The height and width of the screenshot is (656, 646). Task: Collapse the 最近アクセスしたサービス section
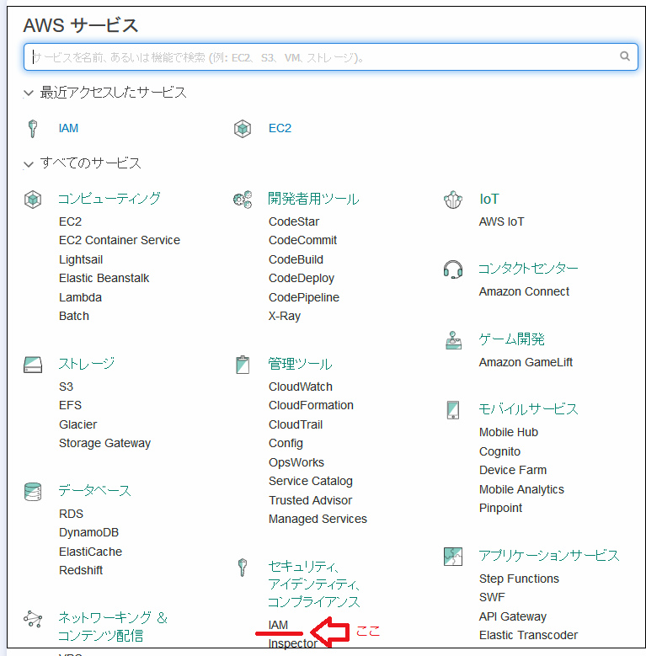click(x=29, y=93)
